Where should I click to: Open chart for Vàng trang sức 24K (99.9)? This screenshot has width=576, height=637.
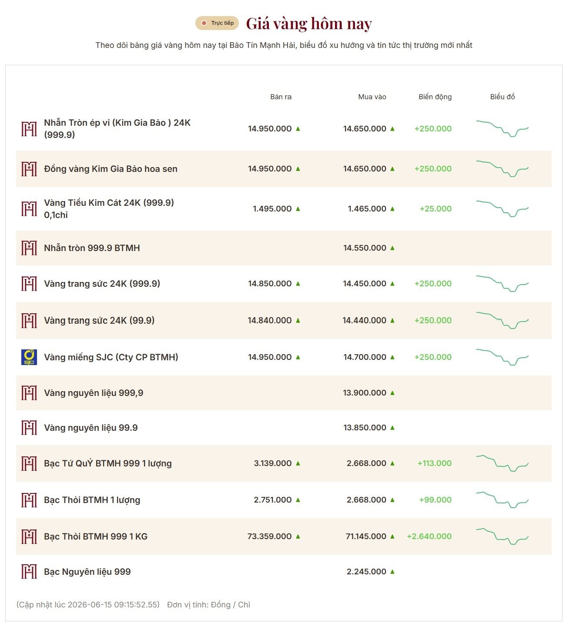click(x=502, y=321)
